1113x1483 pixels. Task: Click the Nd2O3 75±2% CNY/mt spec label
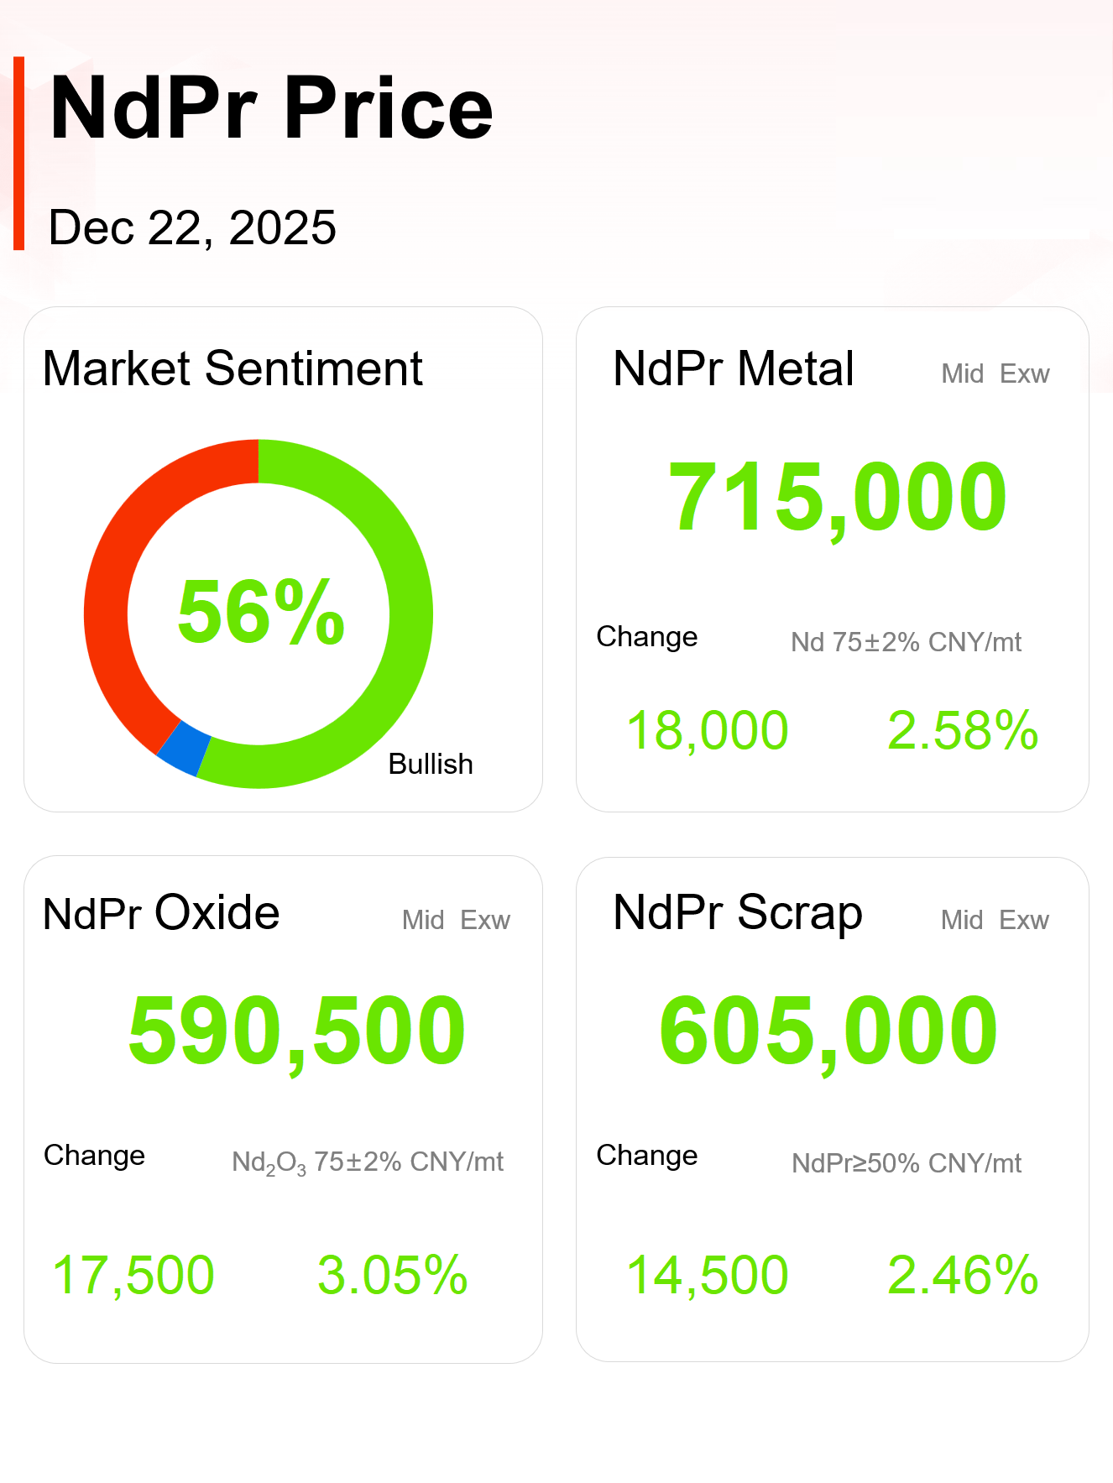point(368,1162)
